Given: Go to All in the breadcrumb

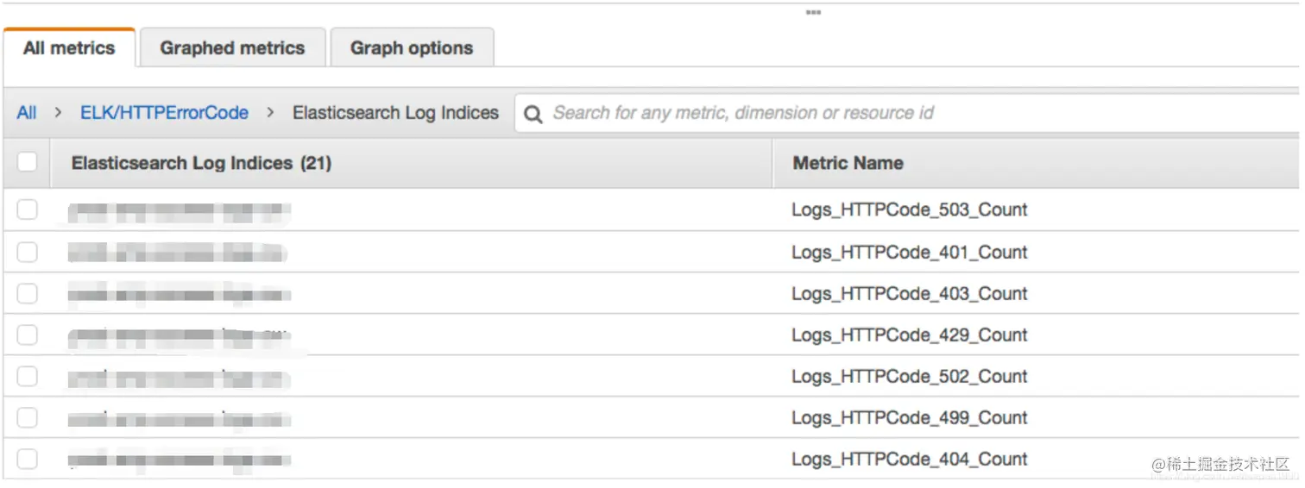Looking at the screenshot, I should pos(27,113).
